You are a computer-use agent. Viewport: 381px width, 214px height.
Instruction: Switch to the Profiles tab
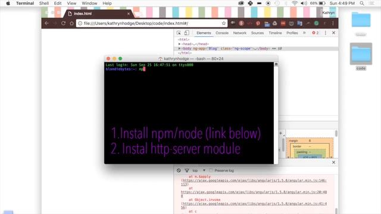coord(292,33)
